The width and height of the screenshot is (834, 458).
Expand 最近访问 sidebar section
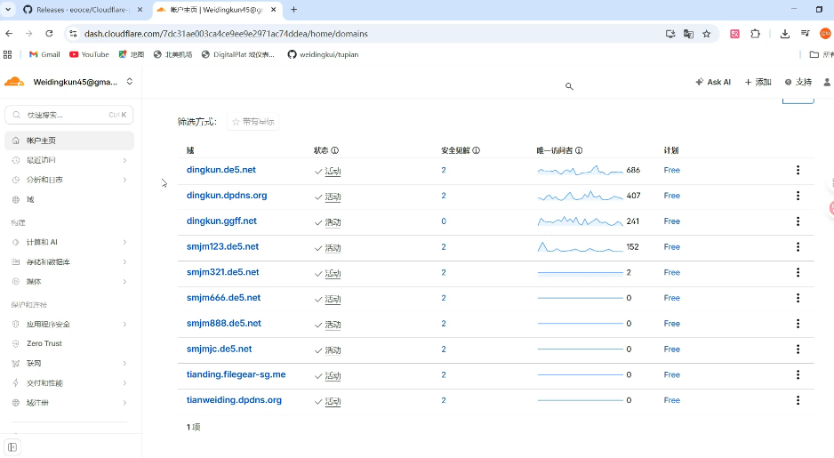(x=69, y=160)
